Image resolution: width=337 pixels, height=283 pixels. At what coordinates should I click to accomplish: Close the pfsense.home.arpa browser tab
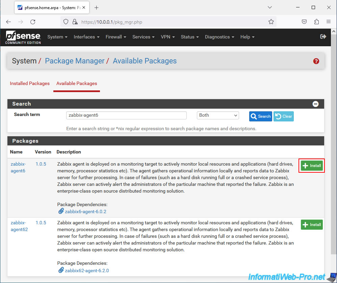click(x=84, y=7)
